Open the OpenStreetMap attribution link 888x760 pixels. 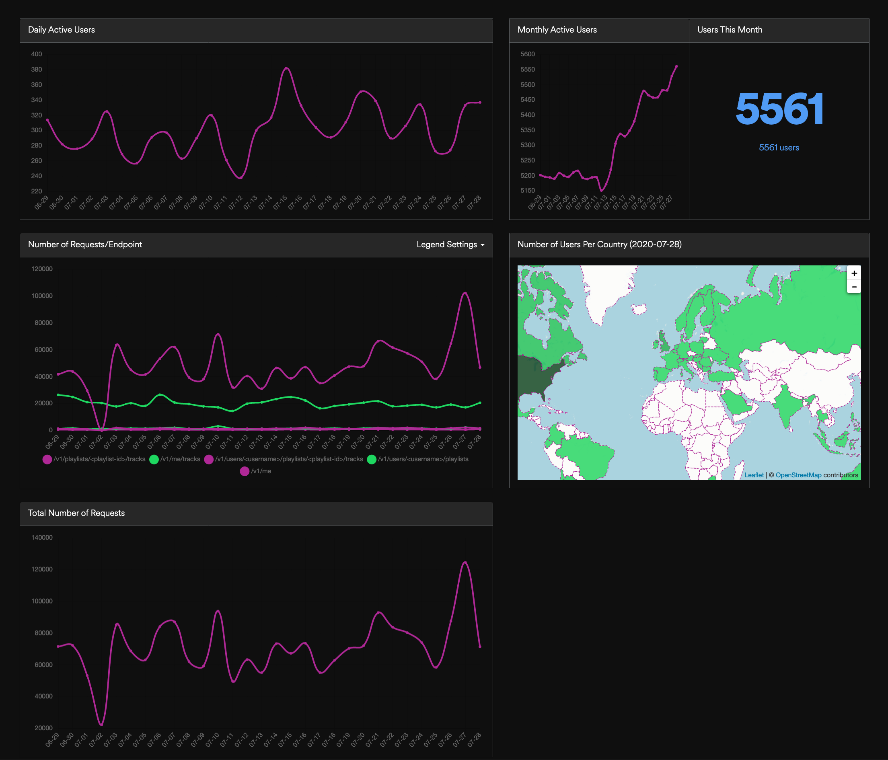click(x=798, y=474)
